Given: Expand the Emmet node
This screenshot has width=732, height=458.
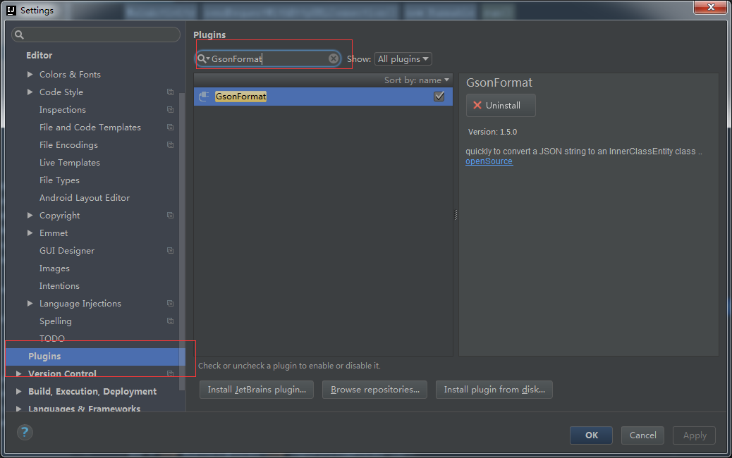Looking at the screenshot, I should 30,233.
